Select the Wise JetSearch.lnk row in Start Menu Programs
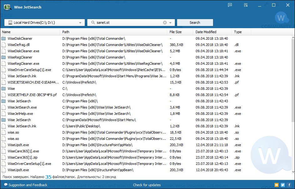Viewport: 295px width, 189px height. pyautogui.click(x=146, y=76)
